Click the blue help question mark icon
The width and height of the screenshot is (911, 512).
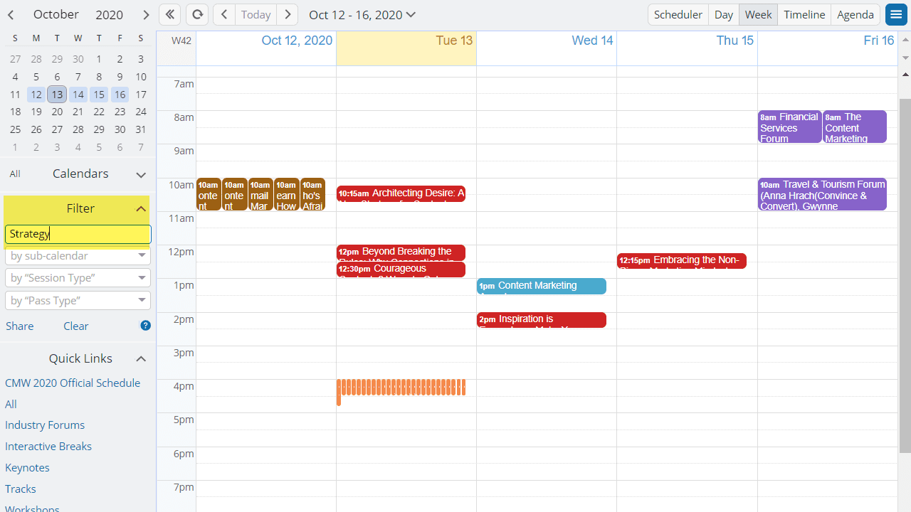coord(145,326)
